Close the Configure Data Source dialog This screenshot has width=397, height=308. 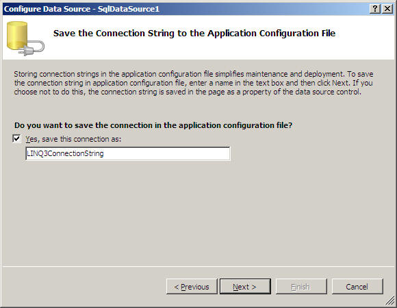[387, 9]
